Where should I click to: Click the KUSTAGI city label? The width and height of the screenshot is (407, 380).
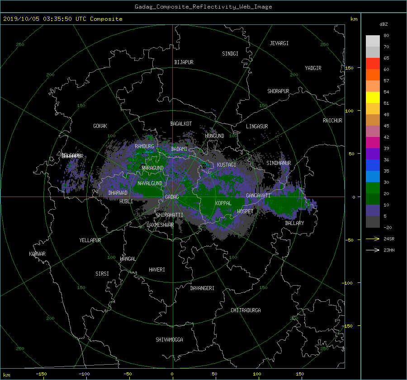pos(227,165)
